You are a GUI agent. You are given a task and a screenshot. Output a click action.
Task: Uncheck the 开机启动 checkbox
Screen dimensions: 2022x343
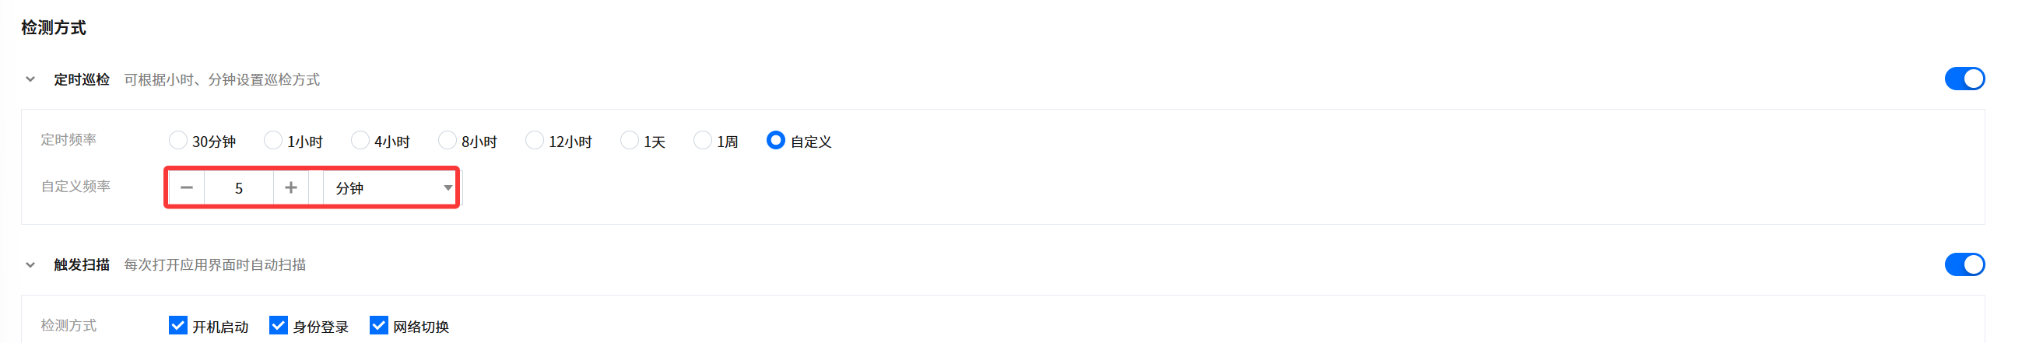click(178, 325)
